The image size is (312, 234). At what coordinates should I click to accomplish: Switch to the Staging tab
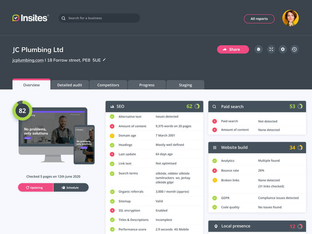click(185, 85)
